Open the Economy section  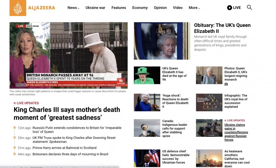click(140, 8)
